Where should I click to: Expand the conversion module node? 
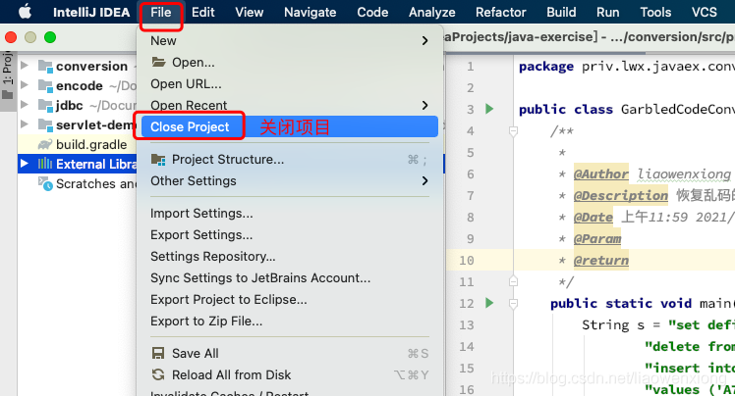tap(25, 66)
